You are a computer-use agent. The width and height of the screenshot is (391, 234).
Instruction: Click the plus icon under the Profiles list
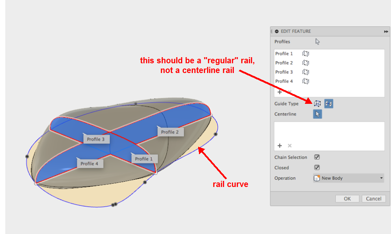click(280, 92)
